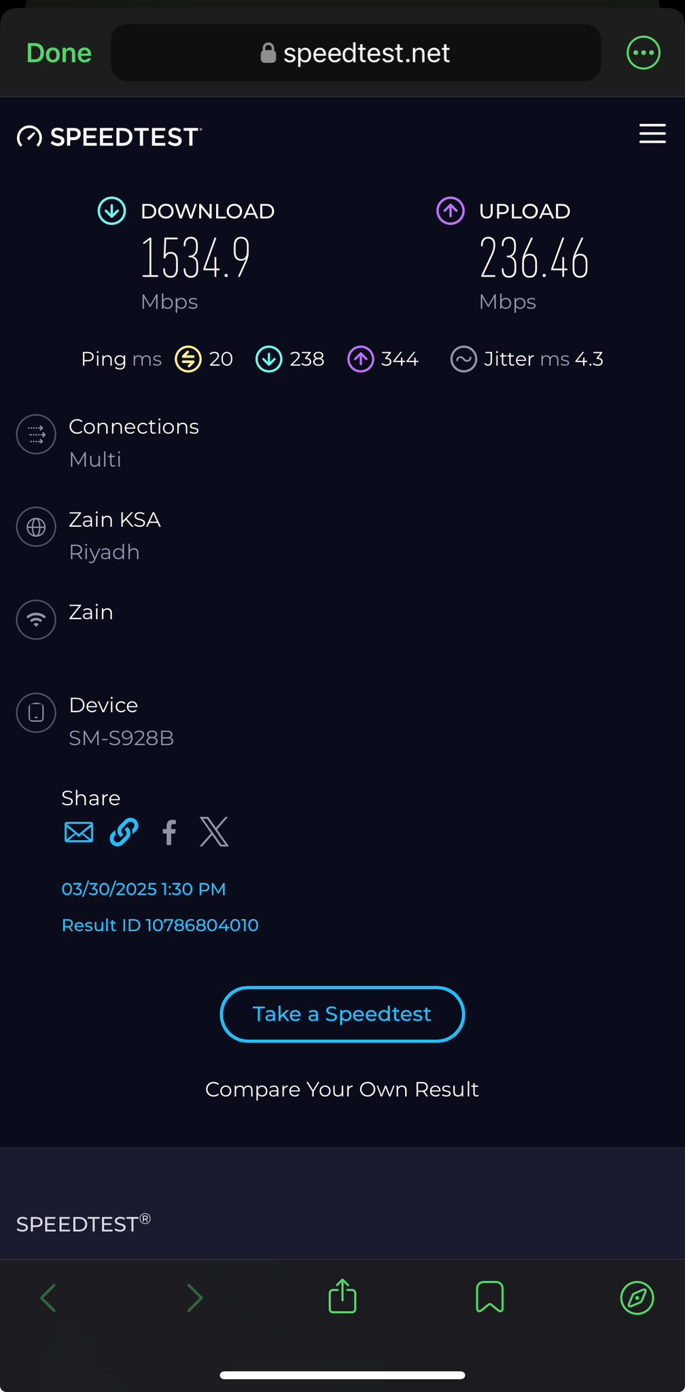
Task: Open the browser more options circle icon
Action: pyautogui.click(x=643, y=52)
